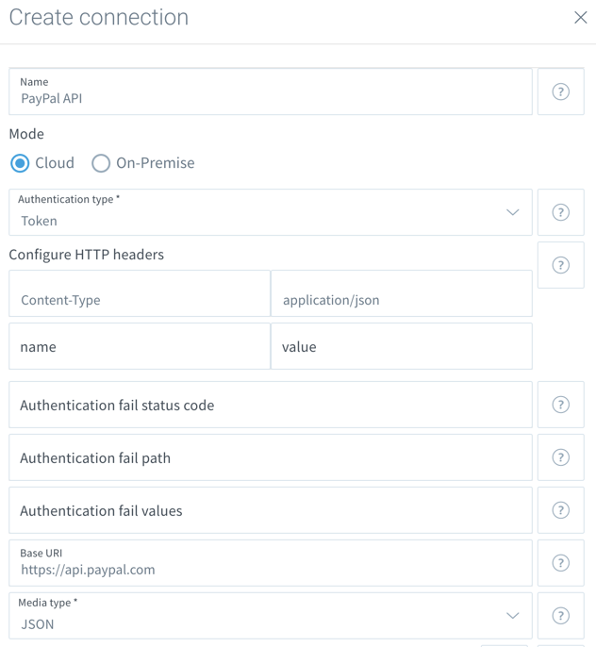Close the Create connection dialog
596x647 pixels.
tap(580, 17)
